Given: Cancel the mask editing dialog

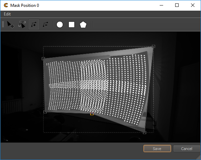Looking at the screenshot, I should point(187,148).
